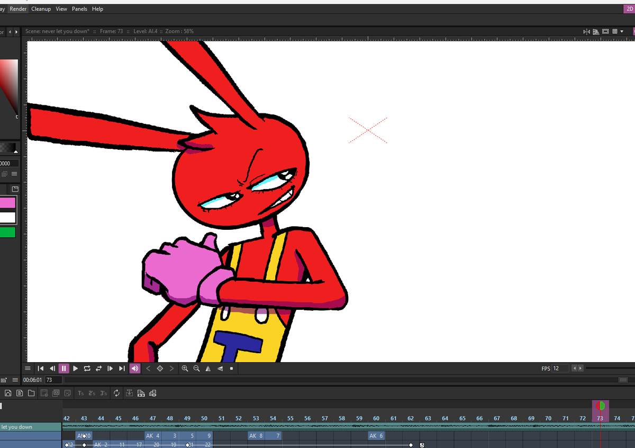Click the pink color swatch
Image resolution: width=635 pixels, height=448 pixels.
click(x=7, y=202)
